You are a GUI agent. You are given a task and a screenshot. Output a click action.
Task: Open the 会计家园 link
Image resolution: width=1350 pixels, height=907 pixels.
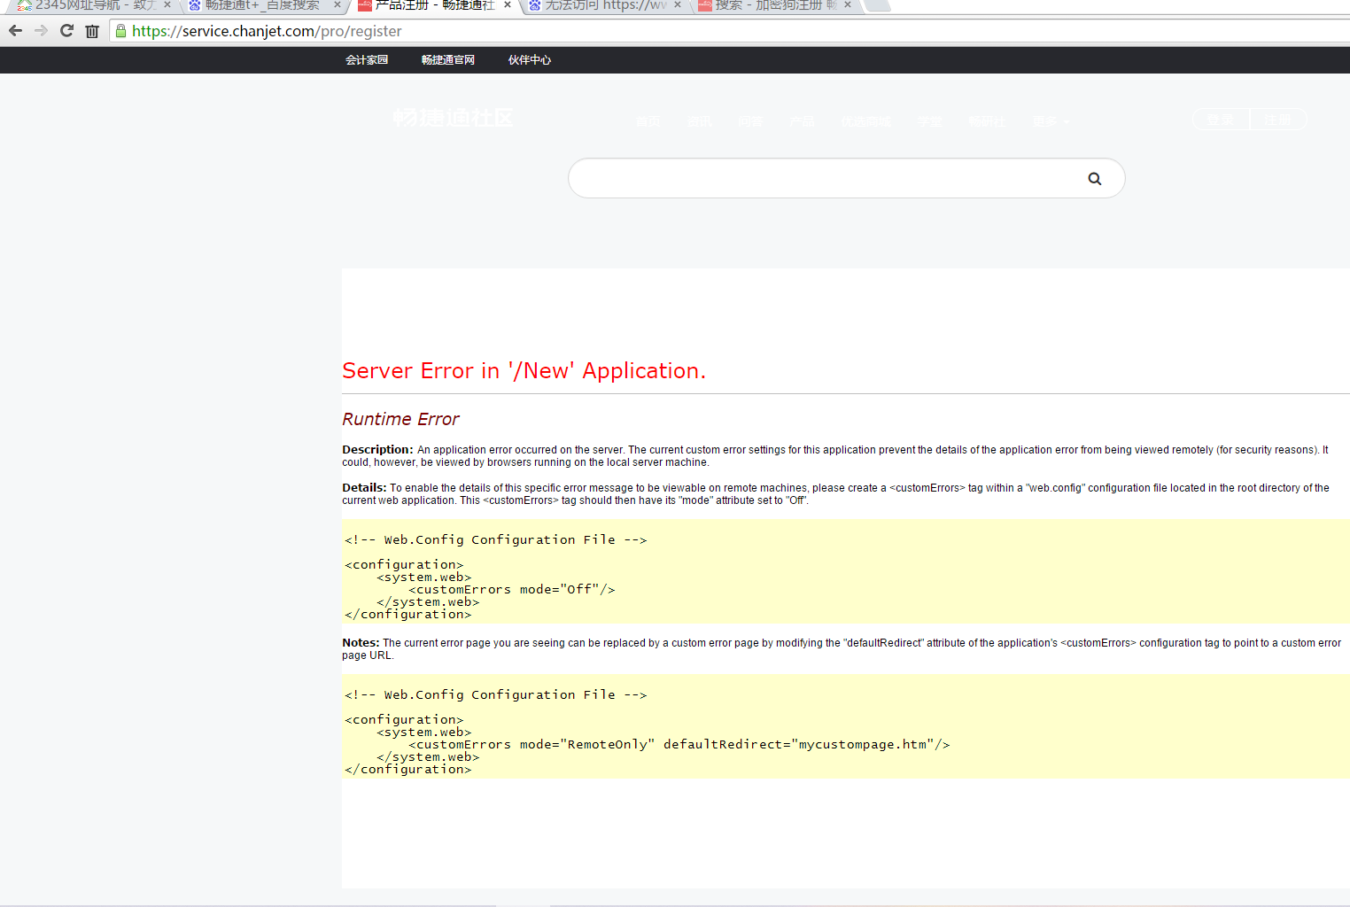pos(367,60)
